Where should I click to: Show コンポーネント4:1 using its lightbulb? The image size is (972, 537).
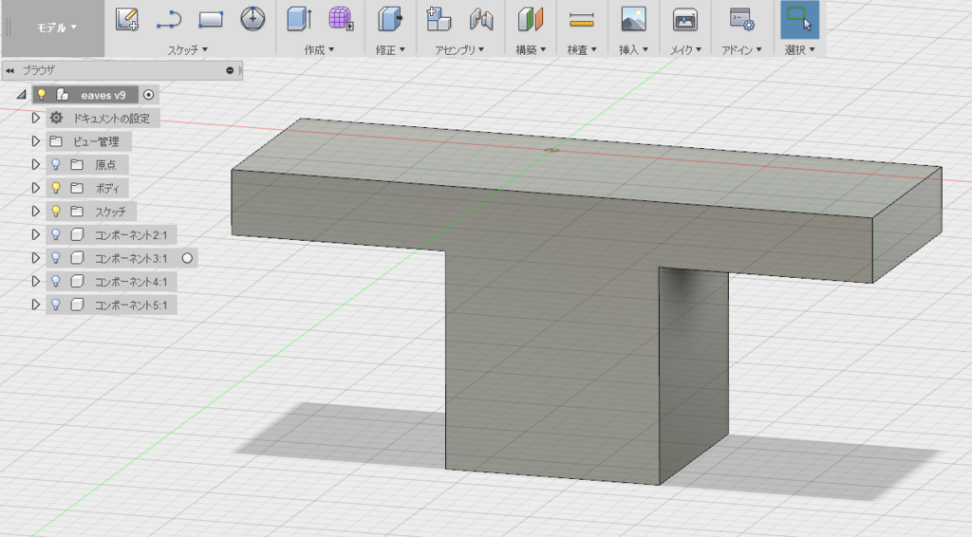[x=56, y=281]
